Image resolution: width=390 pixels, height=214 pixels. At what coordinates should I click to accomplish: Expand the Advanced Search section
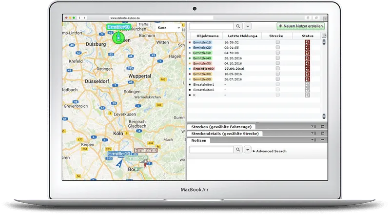[x=270, y=151]
